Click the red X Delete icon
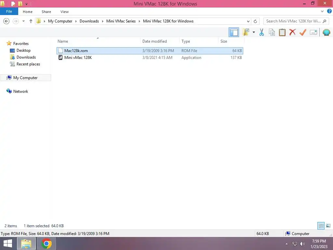 click(292, 32)
